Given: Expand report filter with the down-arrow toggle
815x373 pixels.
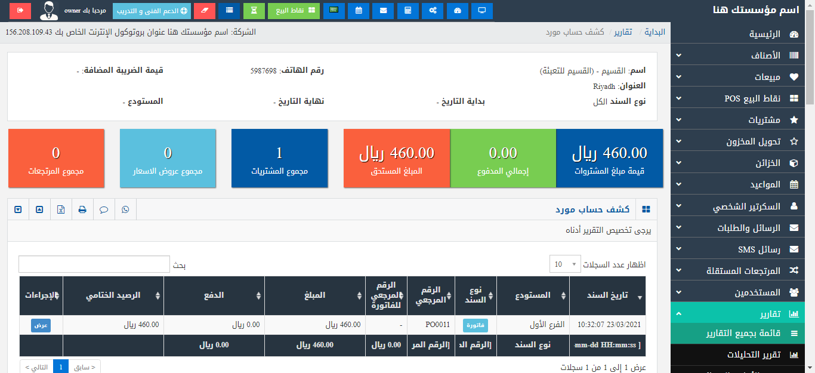Looking at the screenshot, I should pyautogui.click(x=18, y=209).
